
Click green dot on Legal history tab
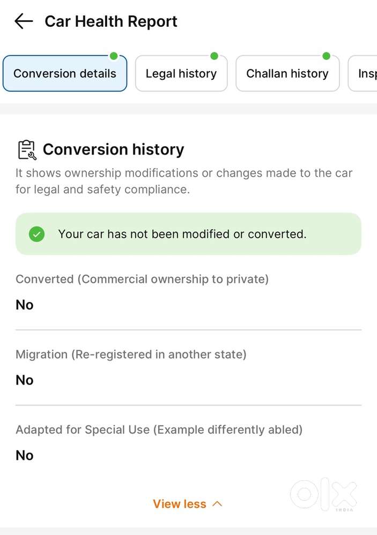pos(214,56)
